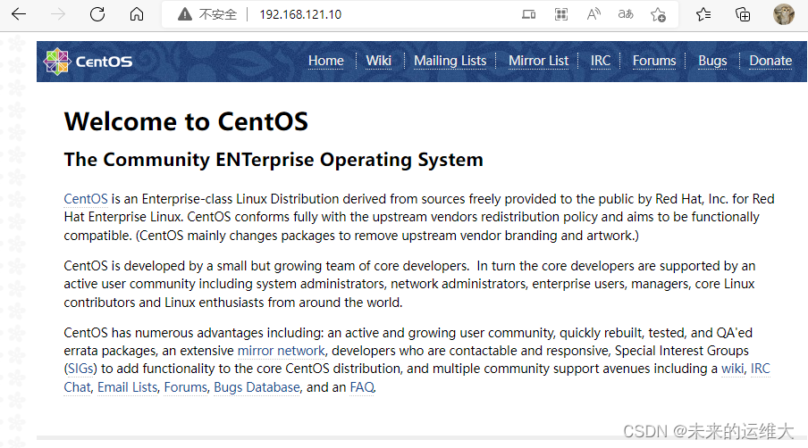Follow the wiki link in the paragraph
The height and width of the screenshot is (448, 808).
pyautogui.click(x=732, y=369)
